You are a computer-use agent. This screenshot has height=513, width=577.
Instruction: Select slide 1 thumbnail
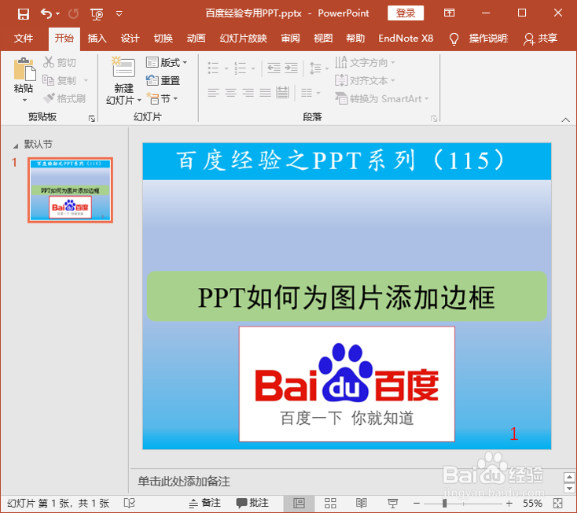click(70, 190)
